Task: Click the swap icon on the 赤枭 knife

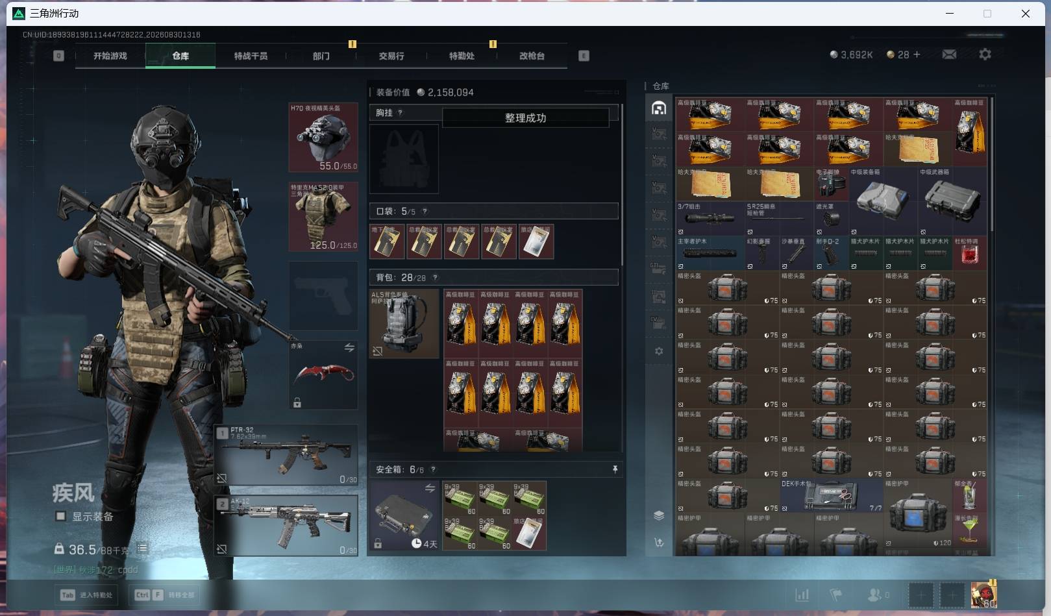Action: click(x=349, y=348)
